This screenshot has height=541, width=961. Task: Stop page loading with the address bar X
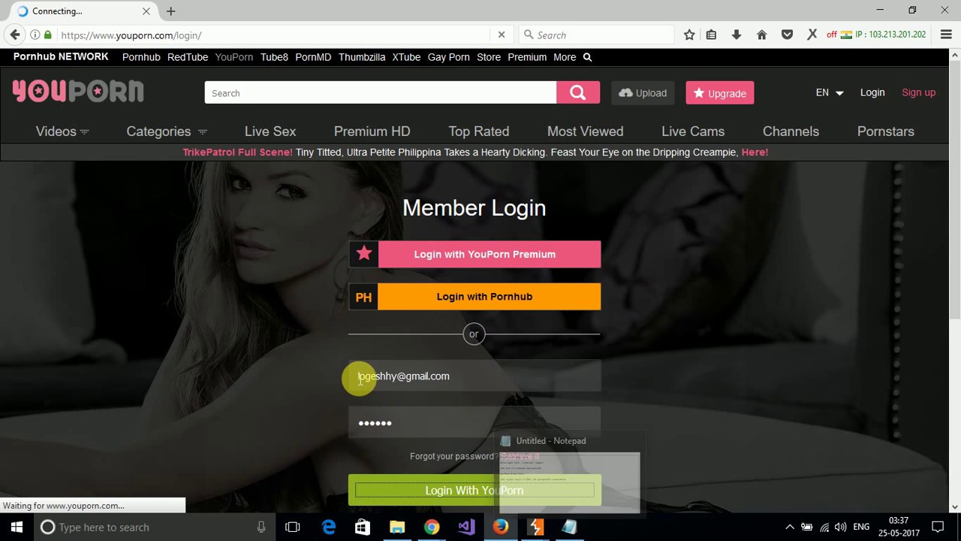[502, 35]
